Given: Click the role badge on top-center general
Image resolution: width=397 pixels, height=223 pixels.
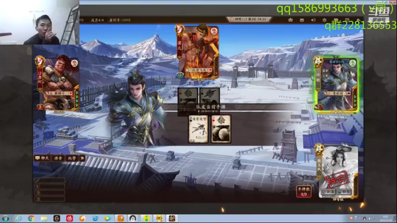Looking at the screenshot, I should coord(214,31).
